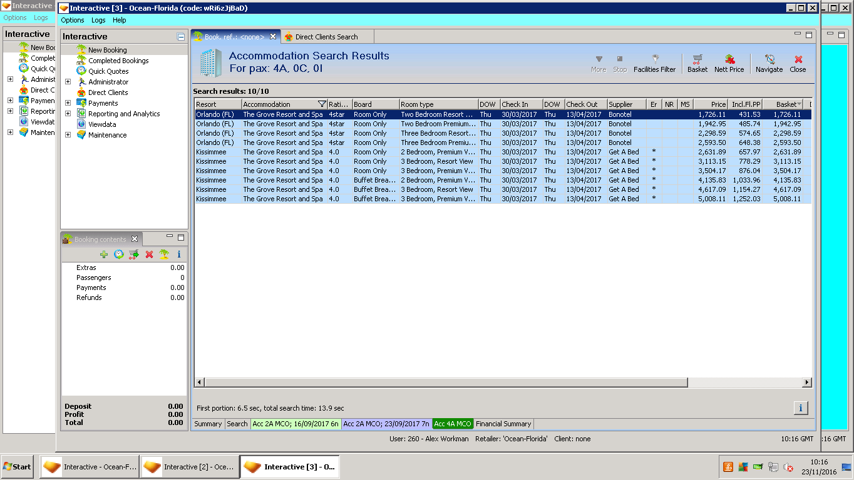The image size is (854, 480).
Task: Show Nett Price
Action: coord(729,63)
